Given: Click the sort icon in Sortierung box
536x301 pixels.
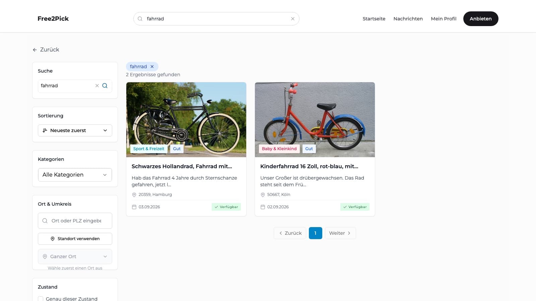Looking at the screenshot, I should [45, 130].
